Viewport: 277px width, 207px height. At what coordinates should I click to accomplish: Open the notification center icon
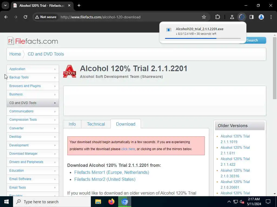[x=268, y=202]
